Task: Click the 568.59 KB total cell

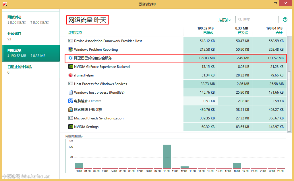Action: 269,41
